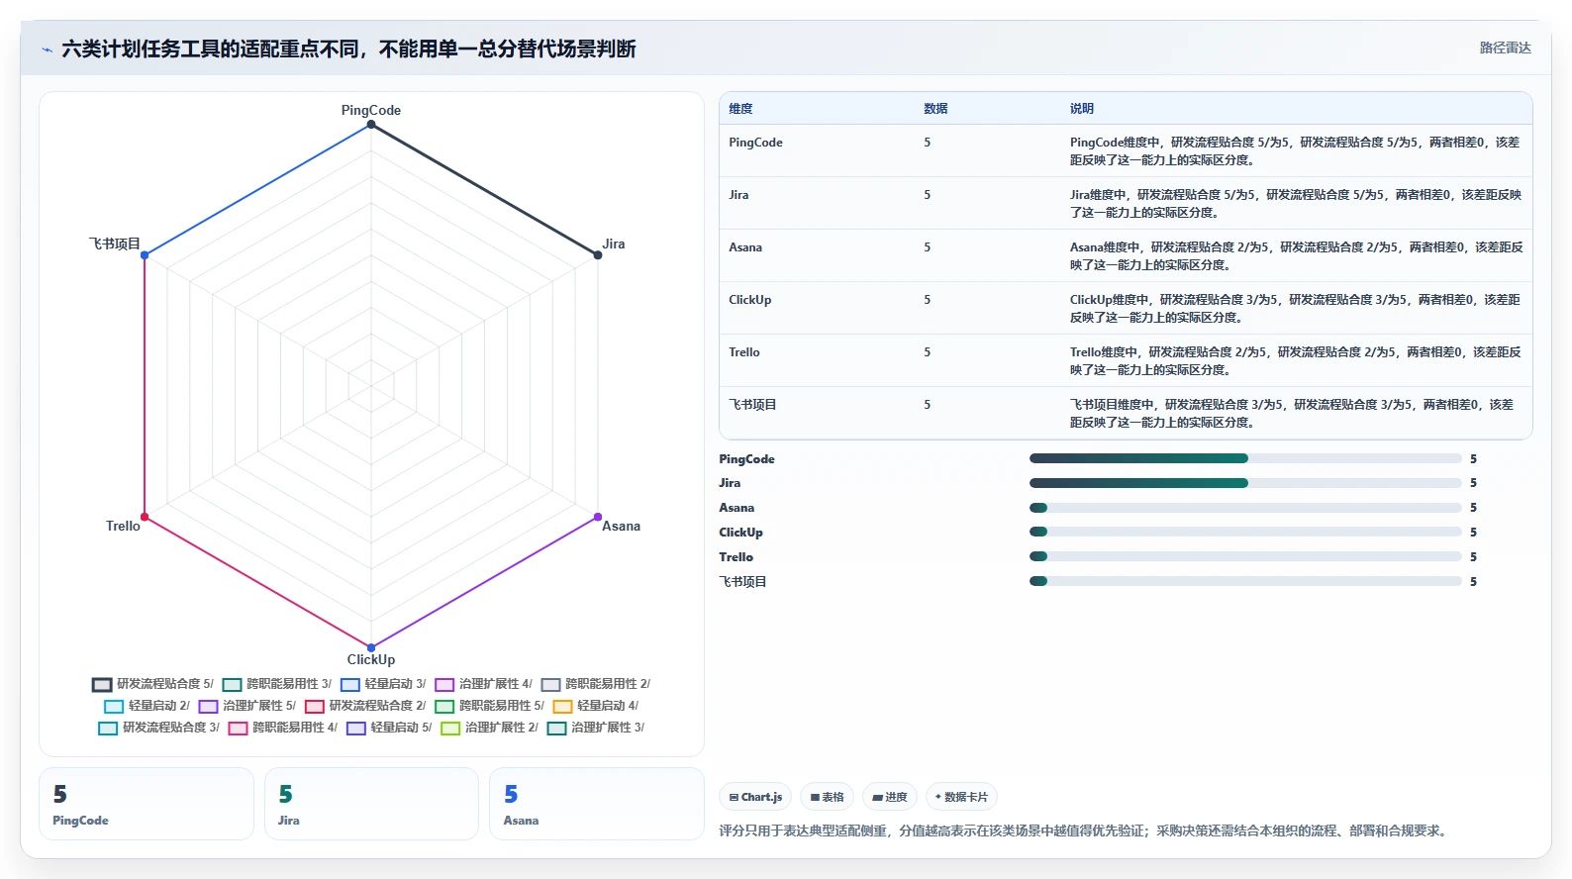Click the Jira progress bar

[x=1245, y=483]
